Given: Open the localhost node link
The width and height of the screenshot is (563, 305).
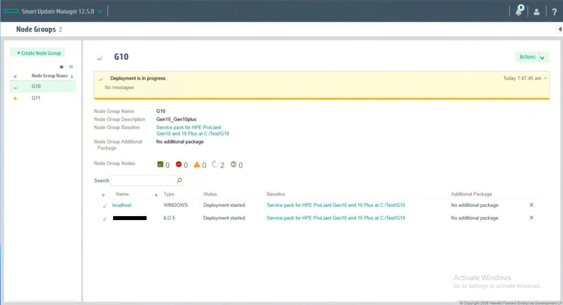Looking at the screenshot, I should click(122, 205).
